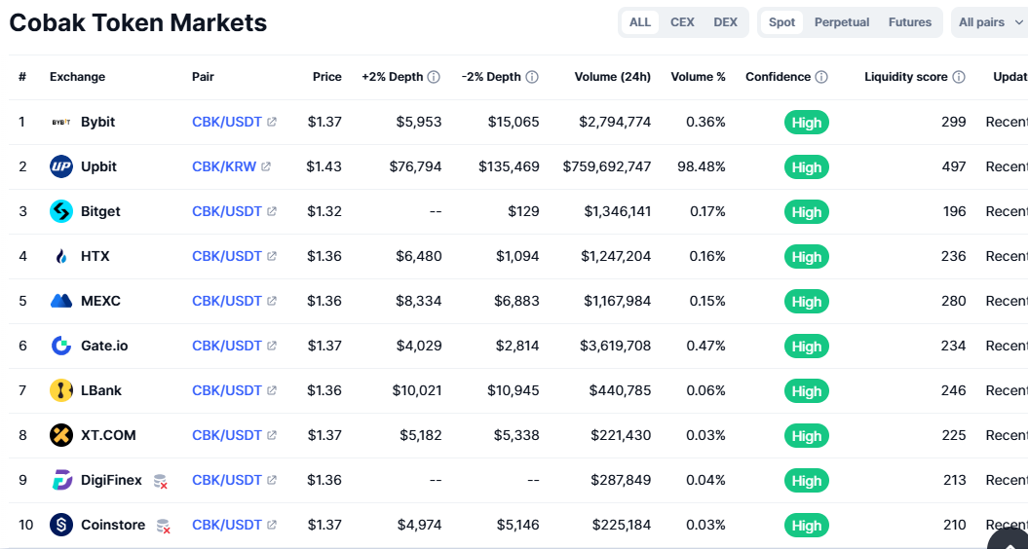
Task: Filter markets by DEX
Action: click(725, 22)
